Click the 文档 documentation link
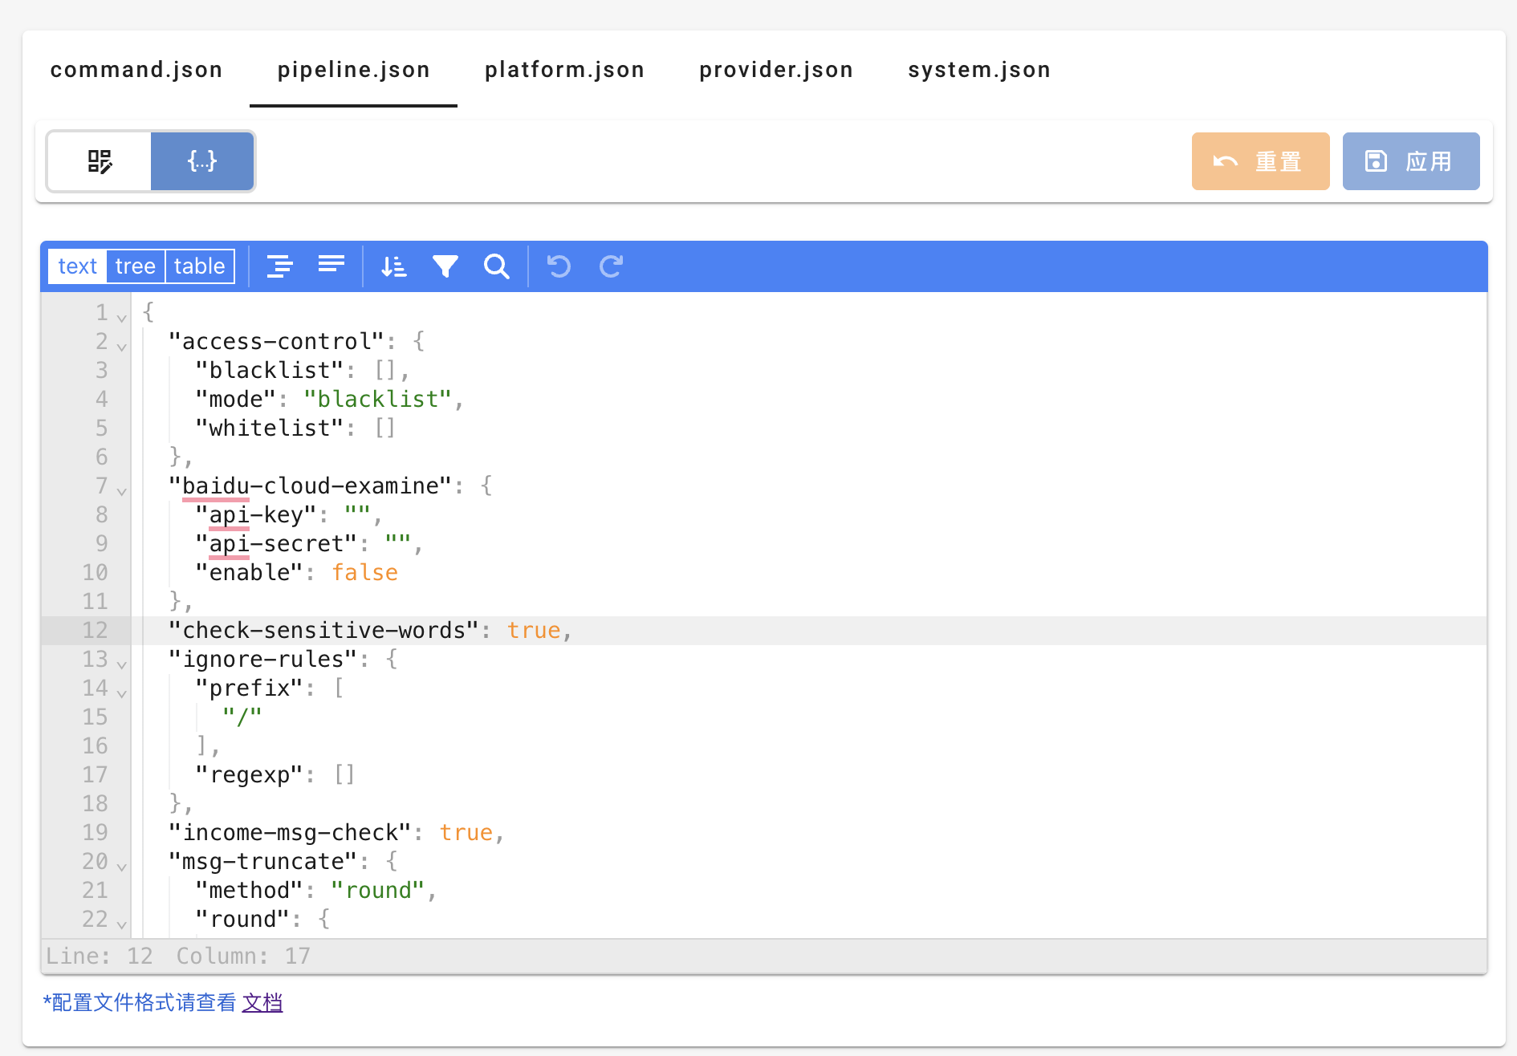This screenshot has width=1517, height=1056. tap(262, 1002)
